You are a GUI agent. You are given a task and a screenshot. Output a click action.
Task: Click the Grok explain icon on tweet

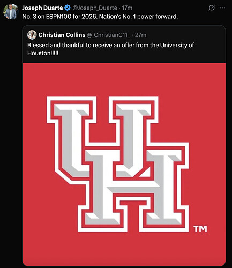212,8
